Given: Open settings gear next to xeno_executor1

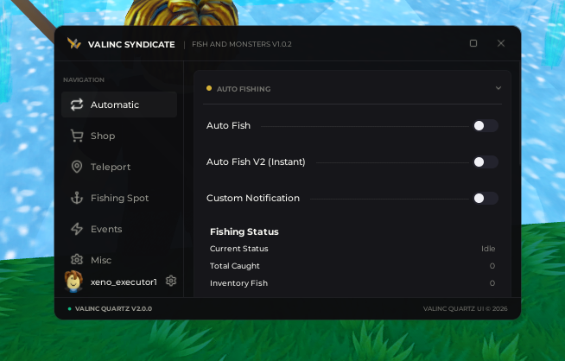Looking at the screenshot, I should [171, 281].
